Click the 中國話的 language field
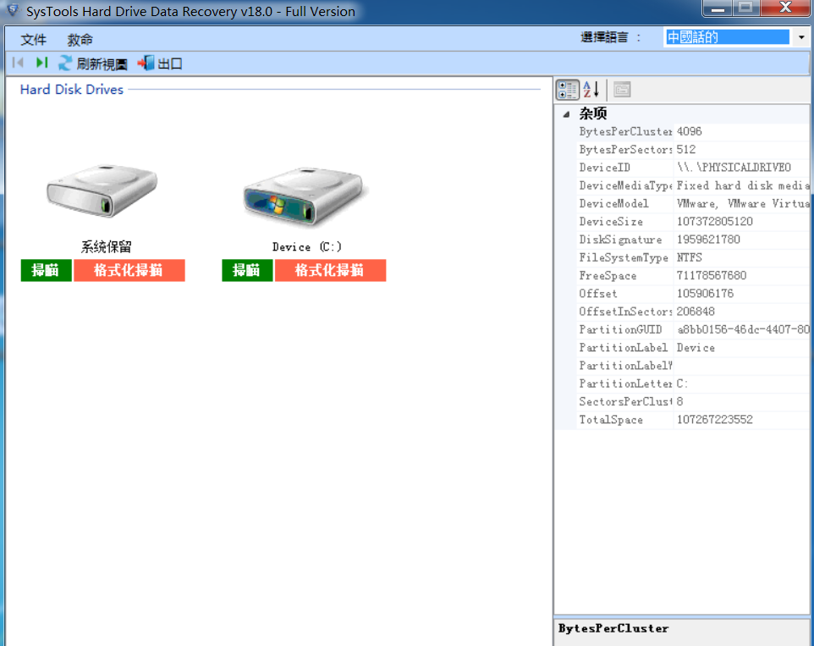The height and width of the screenshot is (646, 814). coord(728,37)
